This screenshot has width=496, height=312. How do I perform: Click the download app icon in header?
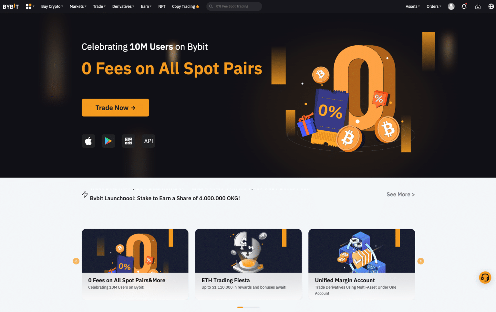pyautogui.click(x=478, y=6)
